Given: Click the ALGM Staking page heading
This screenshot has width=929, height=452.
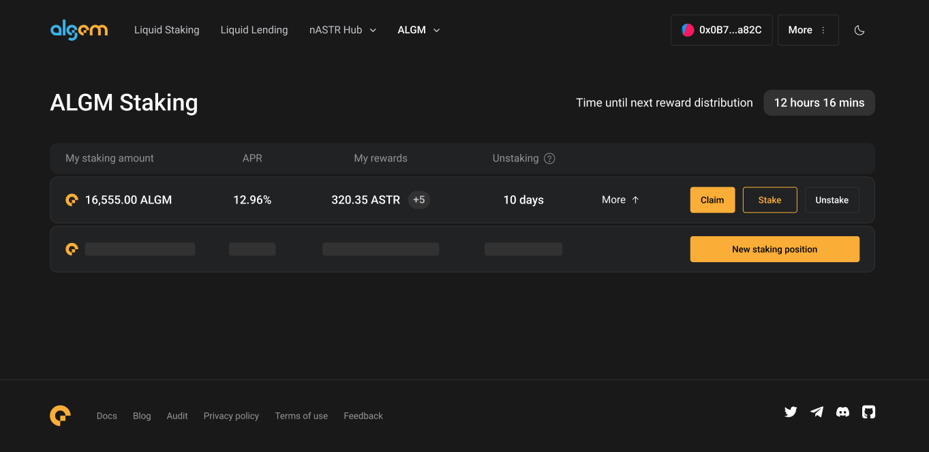Looking at the screenshot, I should [124, 103].
